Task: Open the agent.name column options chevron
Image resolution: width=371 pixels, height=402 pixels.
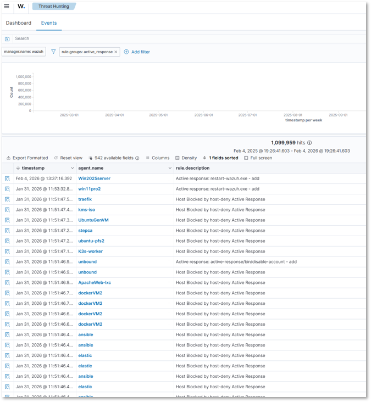Action: [x=170, y=168]
